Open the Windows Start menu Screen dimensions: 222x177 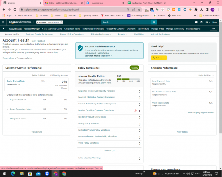coord(4,173)
